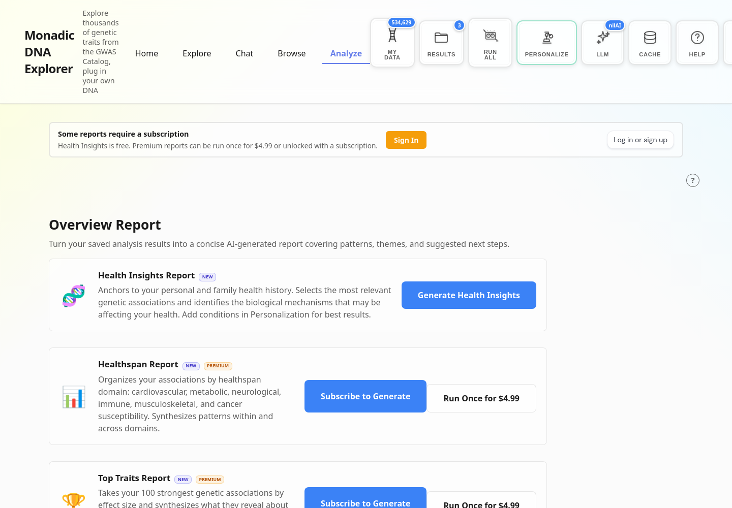Viewport: 732px width, 508px height.
Task: Click DNA helix icon on Health Insights card
Action: (74, 295)
